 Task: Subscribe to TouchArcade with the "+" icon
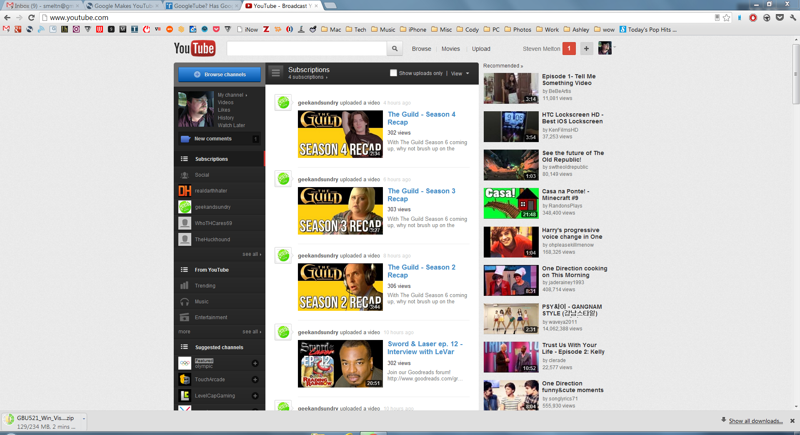pyautogui.click(x=255, y=379)
